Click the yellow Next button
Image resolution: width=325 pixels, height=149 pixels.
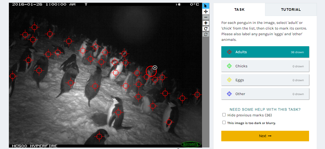pyautogui.click(x=265, y=136)
